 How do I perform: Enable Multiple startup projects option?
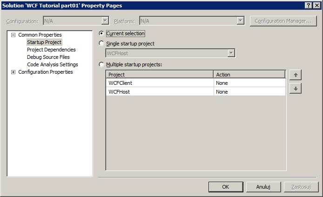(x=102, y=64)
